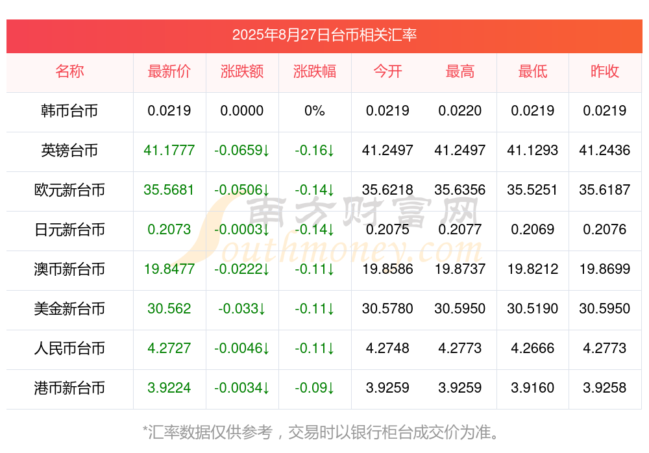Image resolution: width=649 pixels, height=453 pixels.
Task: Click latest price 0.2073 for 日元新台币
Action: click(169, 229)
